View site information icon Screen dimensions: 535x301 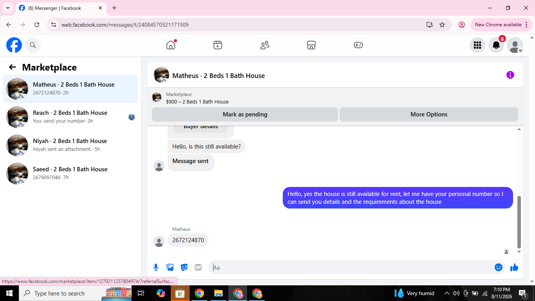[x=54, y=25]
